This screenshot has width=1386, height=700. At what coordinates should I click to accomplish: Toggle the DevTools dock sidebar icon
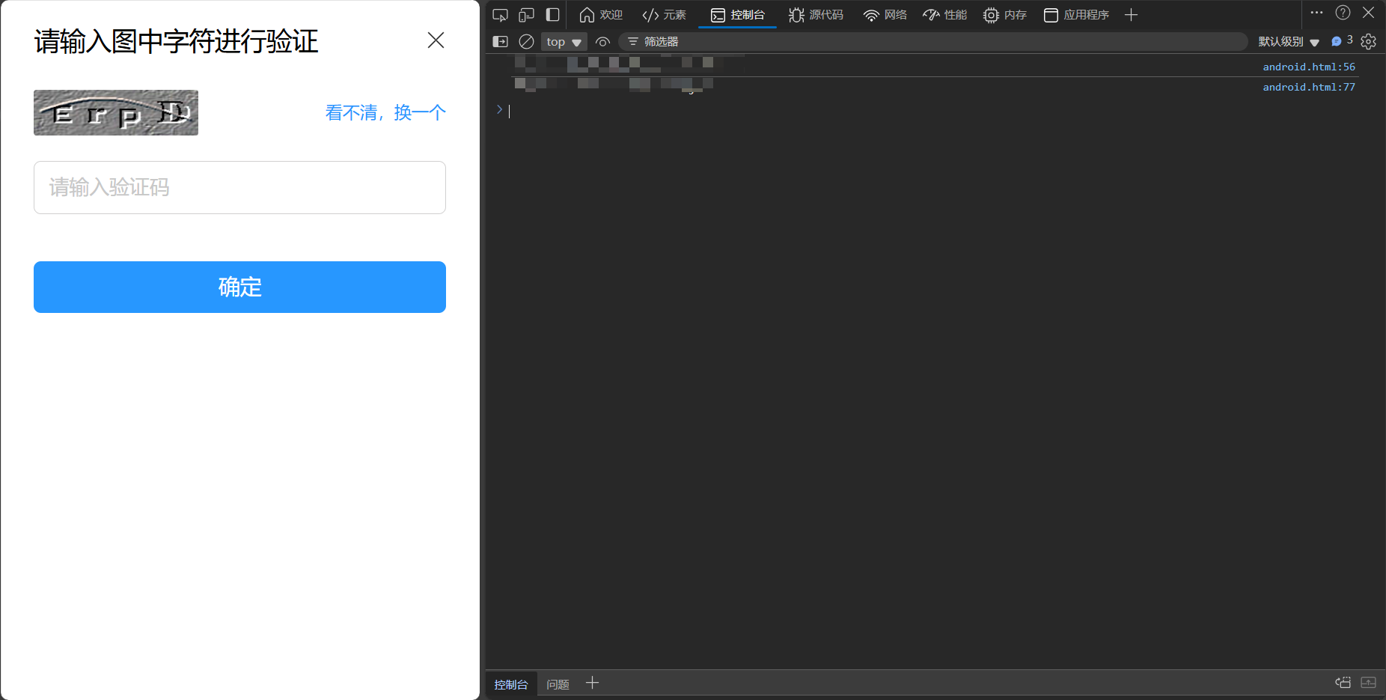click(x=553, y=15)
